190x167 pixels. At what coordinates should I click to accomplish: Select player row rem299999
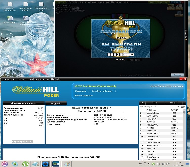coord(161,125)
